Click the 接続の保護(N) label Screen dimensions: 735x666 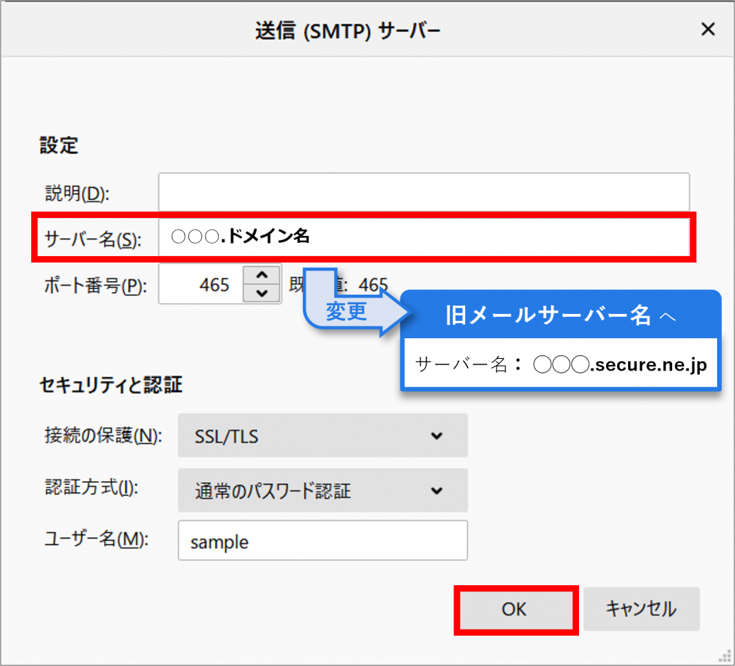[x=102, y=435]
